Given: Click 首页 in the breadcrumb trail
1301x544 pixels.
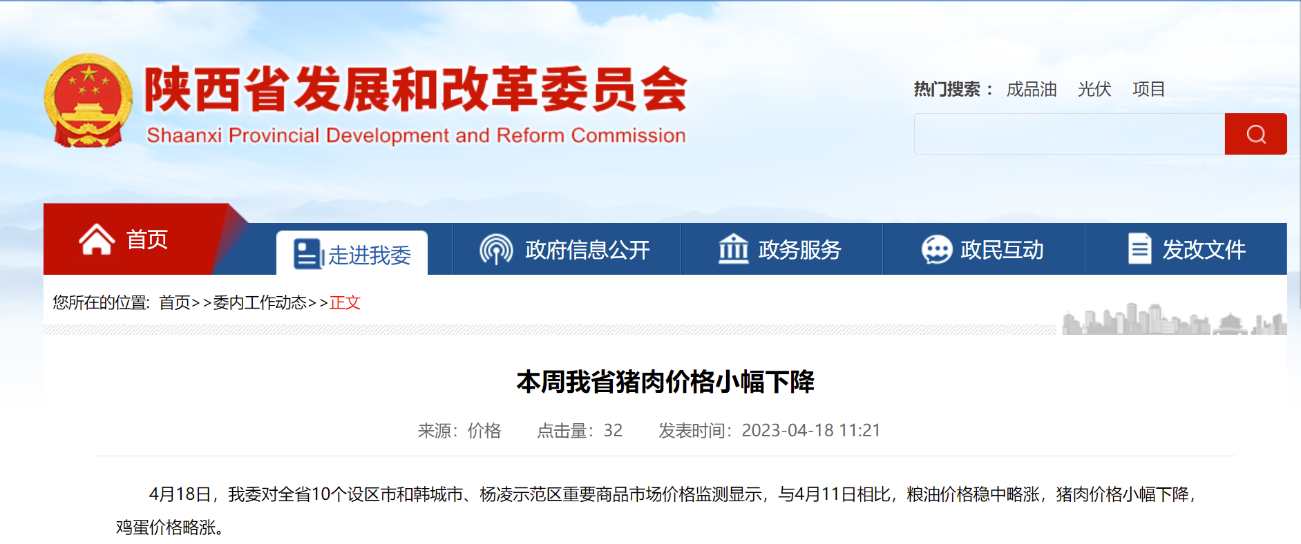Looking at the screenshot, I should pos(174,302).
